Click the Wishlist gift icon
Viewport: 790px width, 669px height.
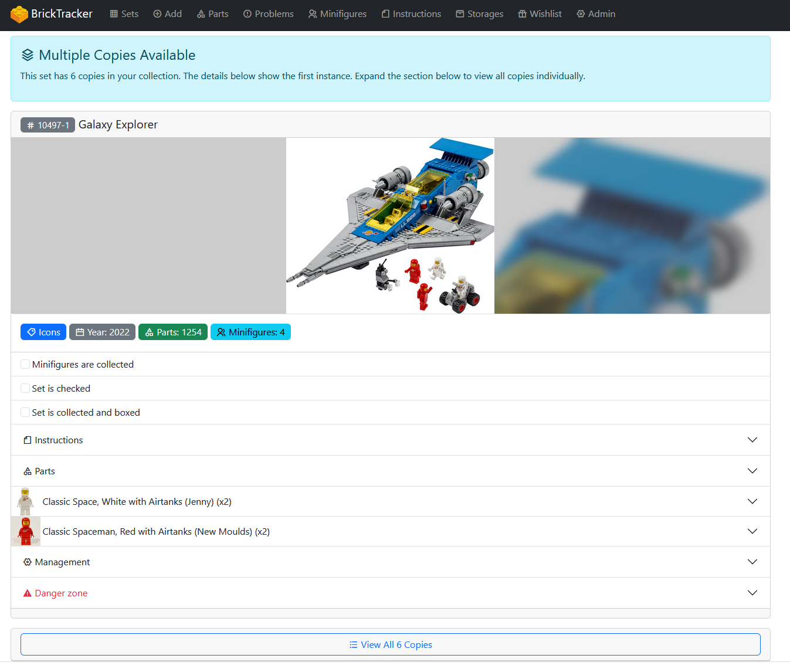(522, 14)
